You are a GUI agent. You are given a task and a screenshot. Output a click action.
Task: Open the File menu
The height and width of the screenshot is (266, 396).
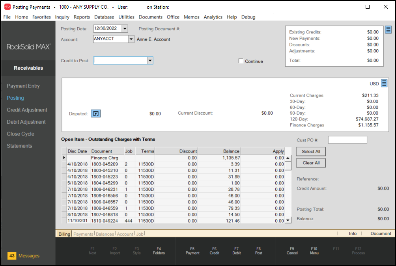(7, 17)
